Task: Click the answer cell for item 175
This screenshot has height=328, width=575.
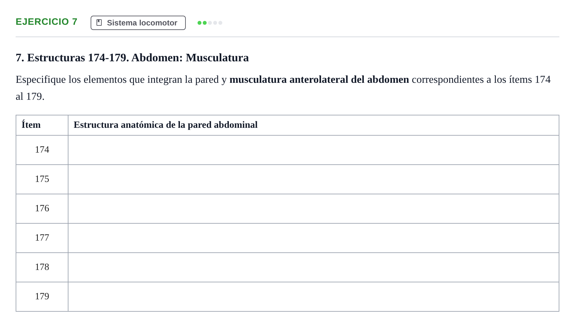Action: [314, 179]
